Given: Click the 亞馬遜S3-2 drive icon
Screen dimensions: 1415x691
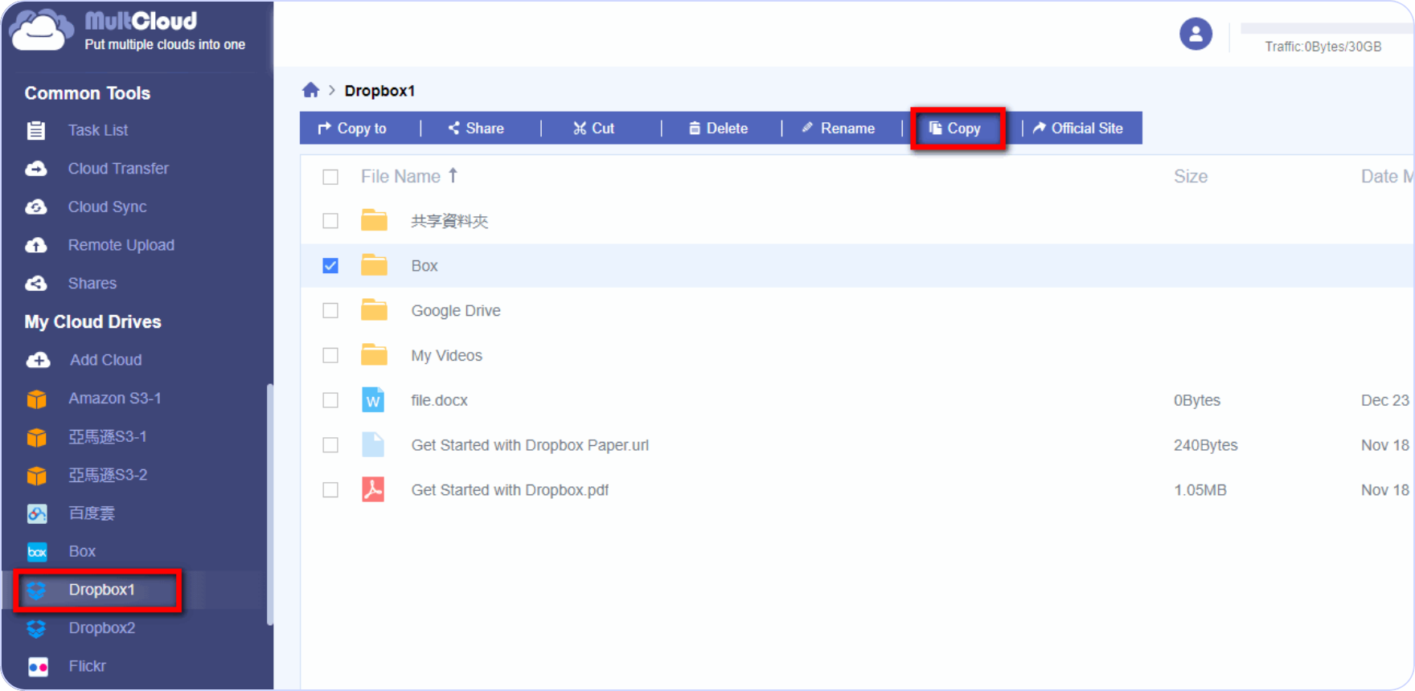Looking at the screenshot, I should [x=36, y=476].
